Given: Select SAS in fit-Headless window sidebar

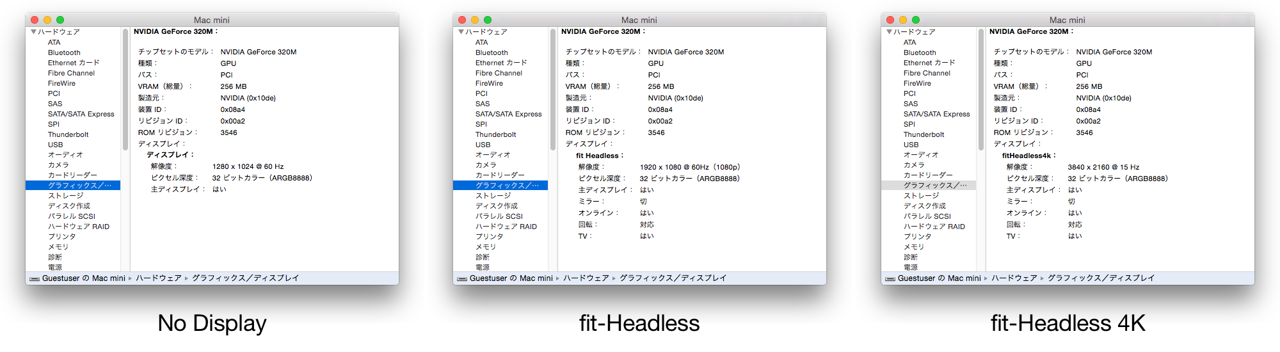Looking at the screenshot, I should pyautogui.click(x=483, y=104).
